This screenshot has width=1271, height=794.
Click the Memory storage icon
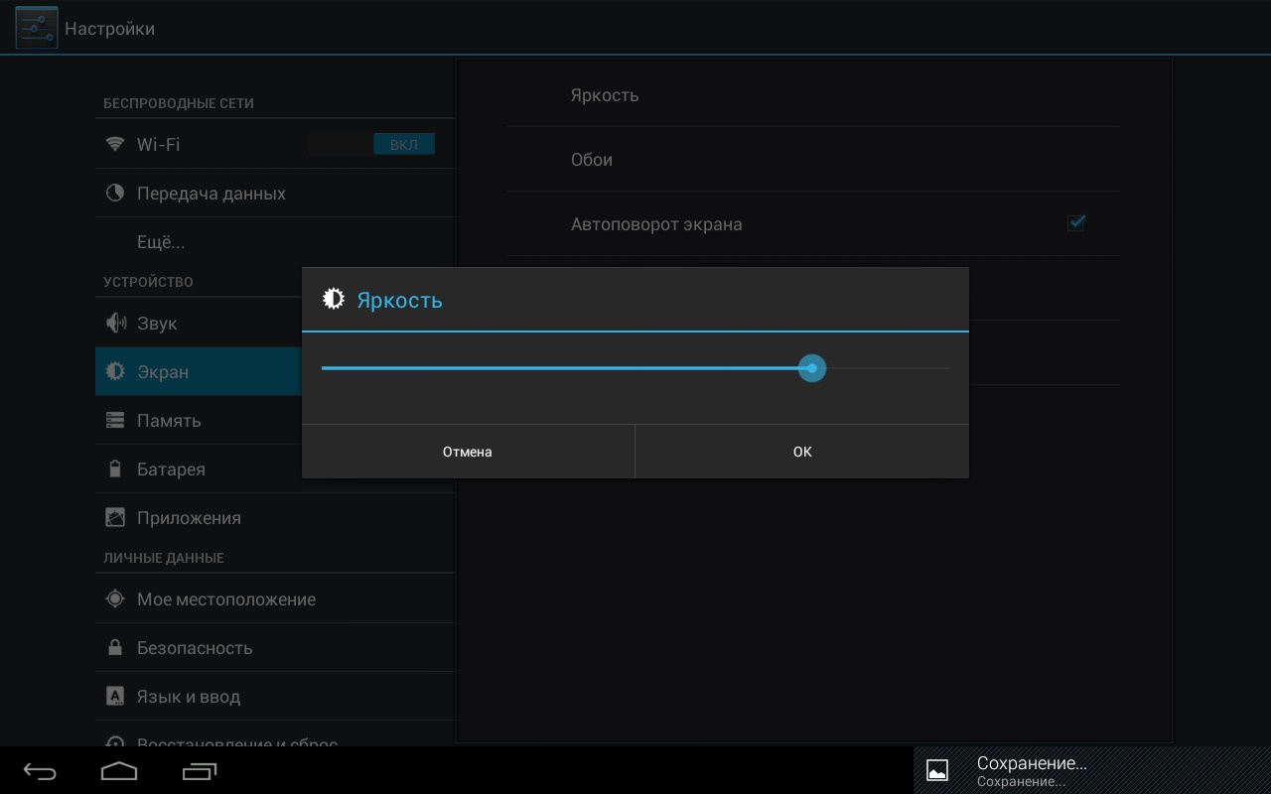(115, 421)
